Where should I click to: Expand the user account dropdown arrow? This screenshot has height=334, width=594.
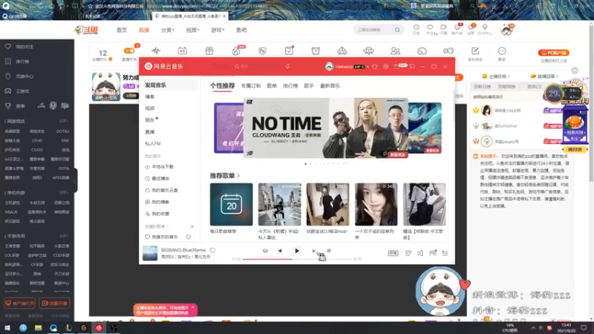[x=368, y=67]
